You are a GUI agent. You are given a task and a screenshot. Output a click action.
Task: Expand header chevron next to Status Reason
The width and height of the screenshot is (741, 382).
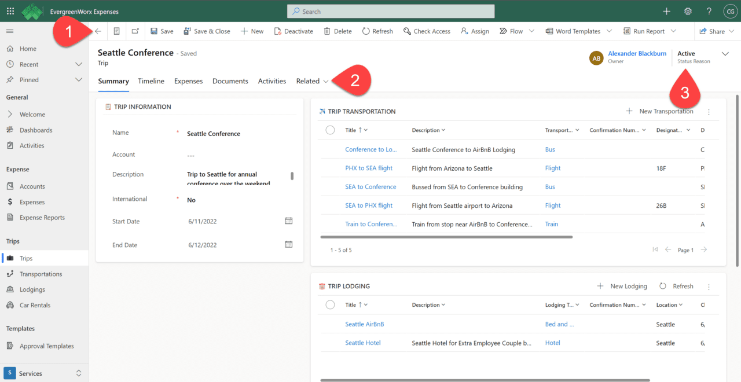[725, 54]
